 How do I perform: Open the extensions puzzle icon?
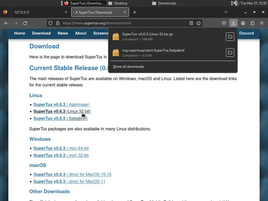[253, 23]
